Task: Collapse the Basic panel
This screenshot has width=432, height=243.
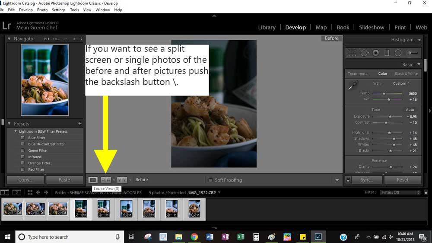Action: [419, 64]
